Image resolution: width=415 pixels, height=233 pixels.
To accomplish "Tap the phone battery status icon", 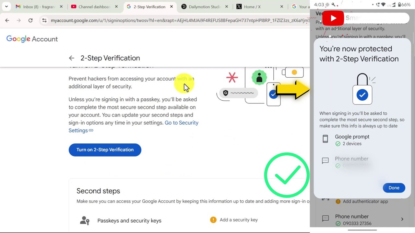I will click(x=399, y=5).
